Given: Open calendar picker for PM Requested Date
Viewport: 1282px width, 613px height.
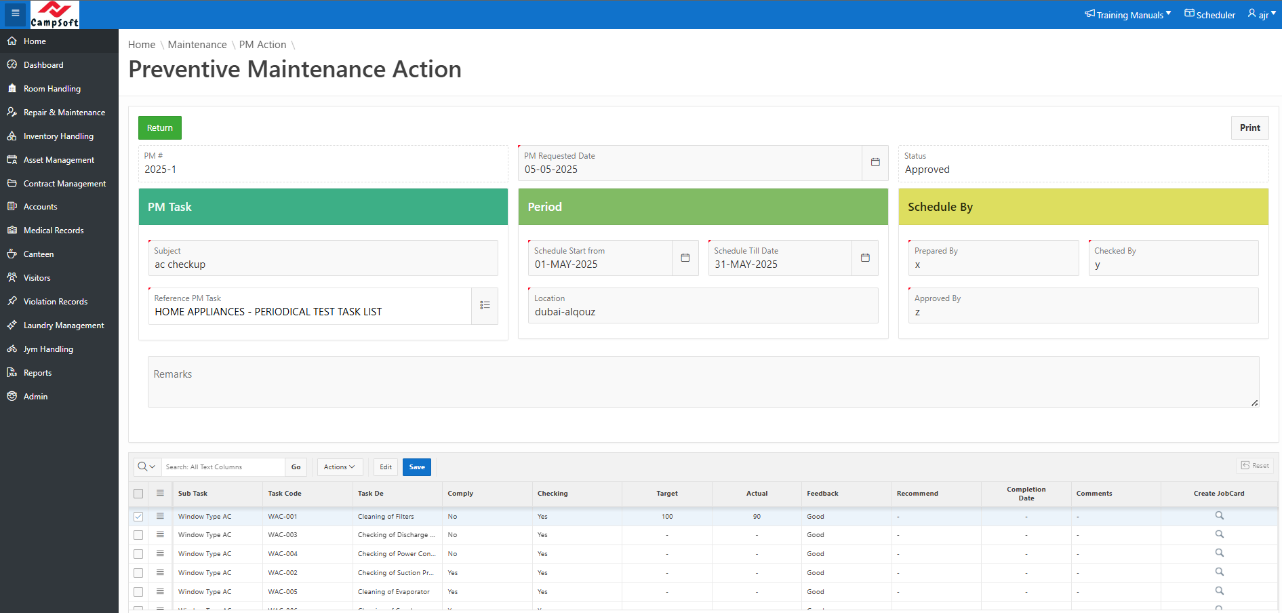Looking at the screenshot, I should [x=875, y=163].
